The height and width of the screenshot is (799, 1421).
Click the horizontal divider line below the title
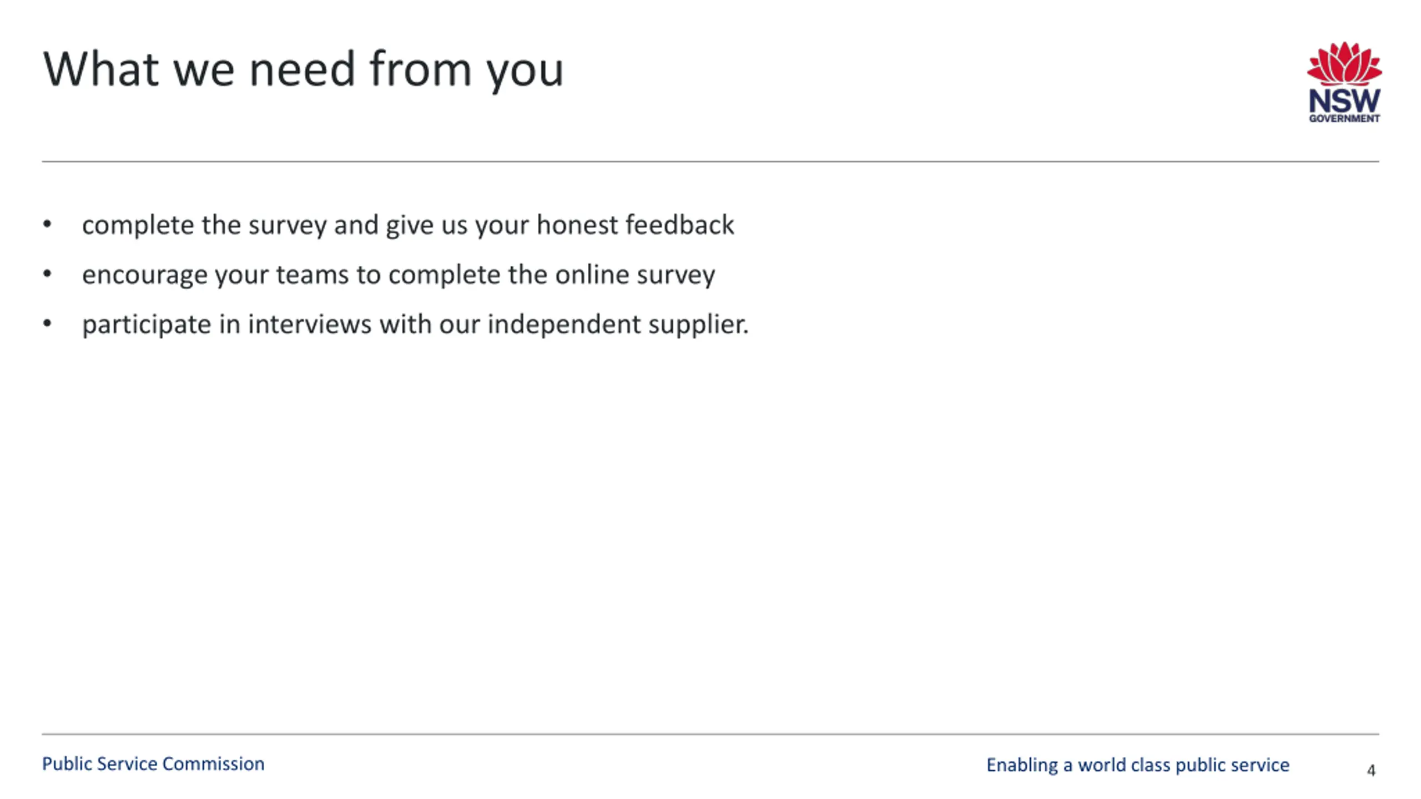pyautogui.click(x=710, y=161)
